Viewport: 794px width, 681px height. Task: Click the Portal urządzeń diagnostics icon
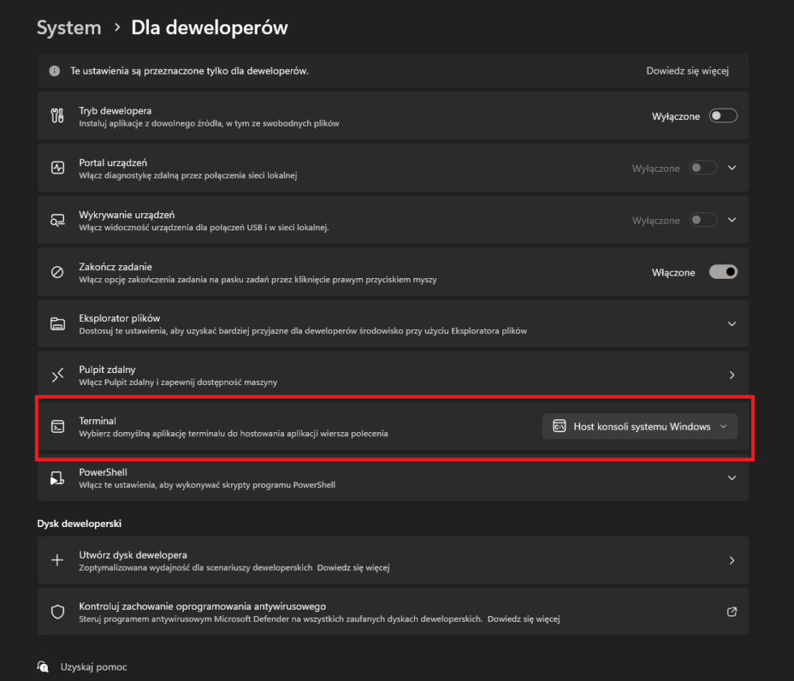[58, 168]
